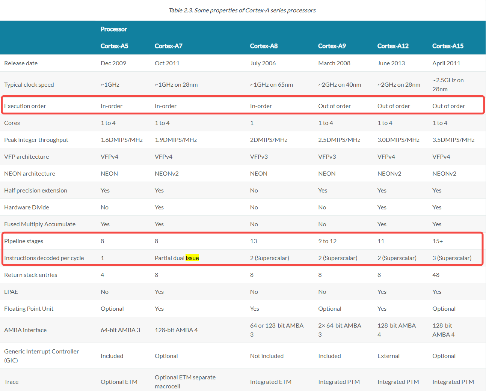
Task: Select the 'Release date' row label
Action: pyautogui.click(x=21, y=63)
